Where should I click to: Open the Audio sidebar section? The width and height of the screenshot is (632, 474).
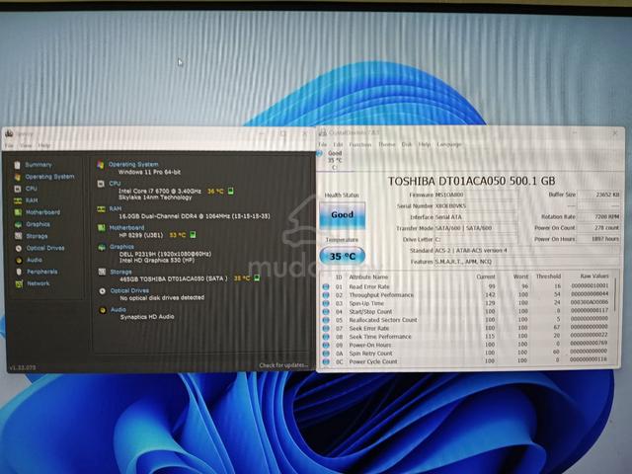[x=35, y=261]
